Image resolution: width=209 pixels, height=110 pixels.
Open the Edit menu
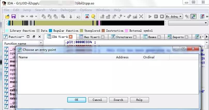point(16,10)
